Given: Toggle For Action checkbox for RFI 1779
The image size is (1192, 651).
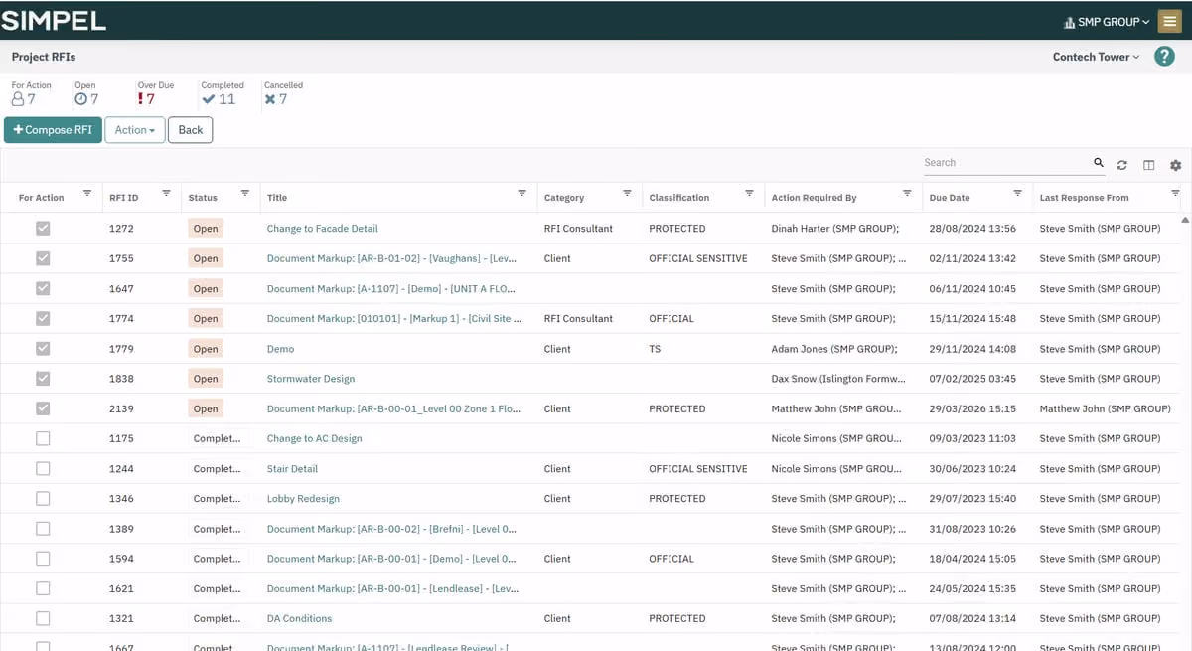Looking at the screenshot, I should point(43,349).
